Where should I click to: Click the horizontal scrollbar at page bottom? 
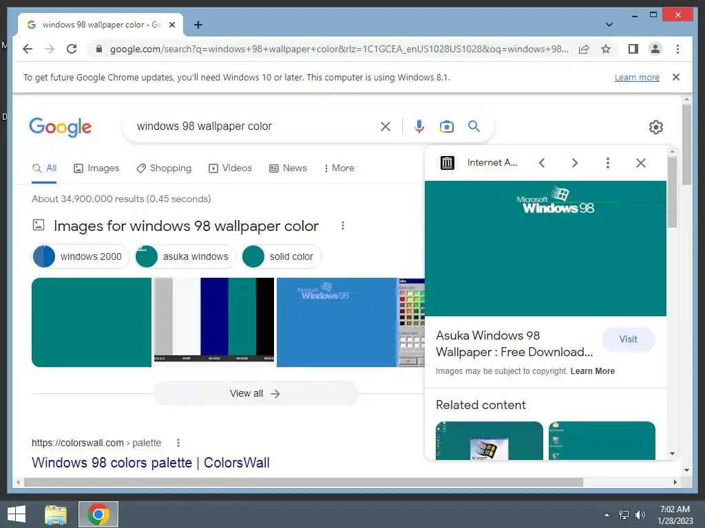pyautogui.click(x=304, y=483)
